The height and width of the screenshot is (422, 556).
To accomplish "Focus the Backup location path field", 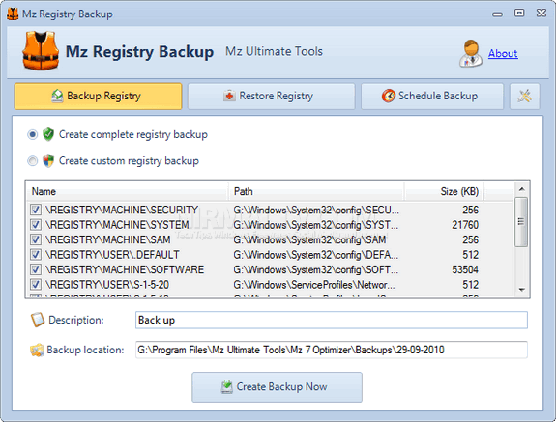I will (332, 350).
